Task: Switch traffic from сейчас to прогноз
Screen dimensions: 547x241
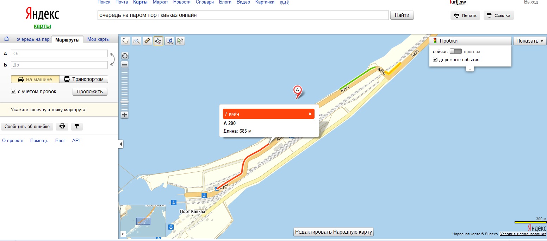Action: 455,51
